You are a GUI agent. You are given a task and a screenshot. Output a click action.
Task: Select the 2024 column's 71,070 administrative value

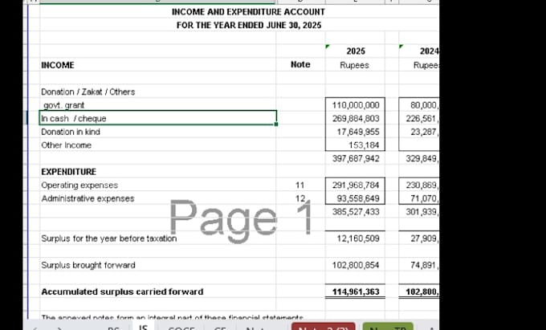(x=419, y=198)
